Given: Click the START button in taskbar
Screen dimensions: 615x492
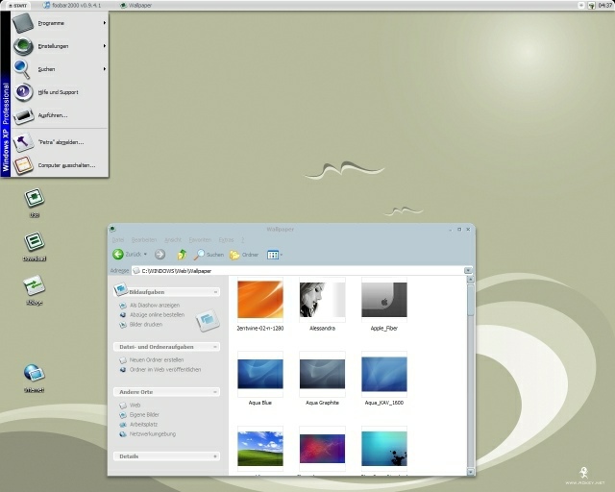Looking at the screenshot, I should tap(17, 6).
